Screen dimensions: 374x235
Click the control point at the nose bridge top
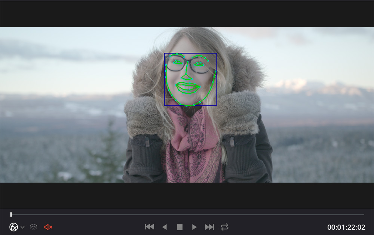coord(188,62)
